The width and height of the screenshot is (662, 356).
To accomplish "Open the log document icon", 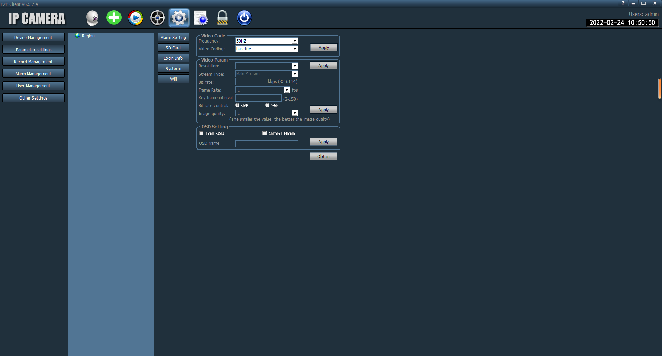I will (201, 18).
